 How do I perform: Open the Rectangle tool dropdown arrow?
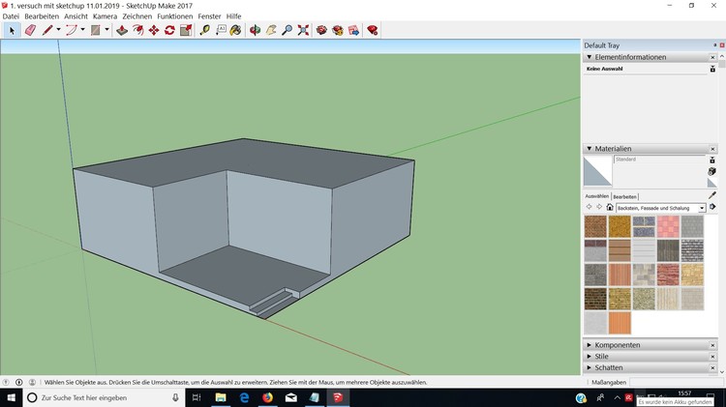pos(106,30)
